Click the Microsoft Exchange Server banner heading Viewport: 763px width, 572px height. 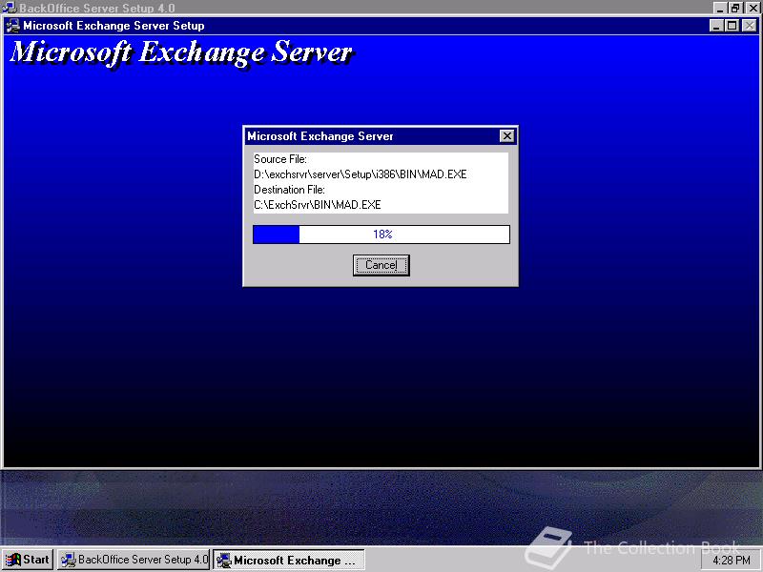pos(181,52)
